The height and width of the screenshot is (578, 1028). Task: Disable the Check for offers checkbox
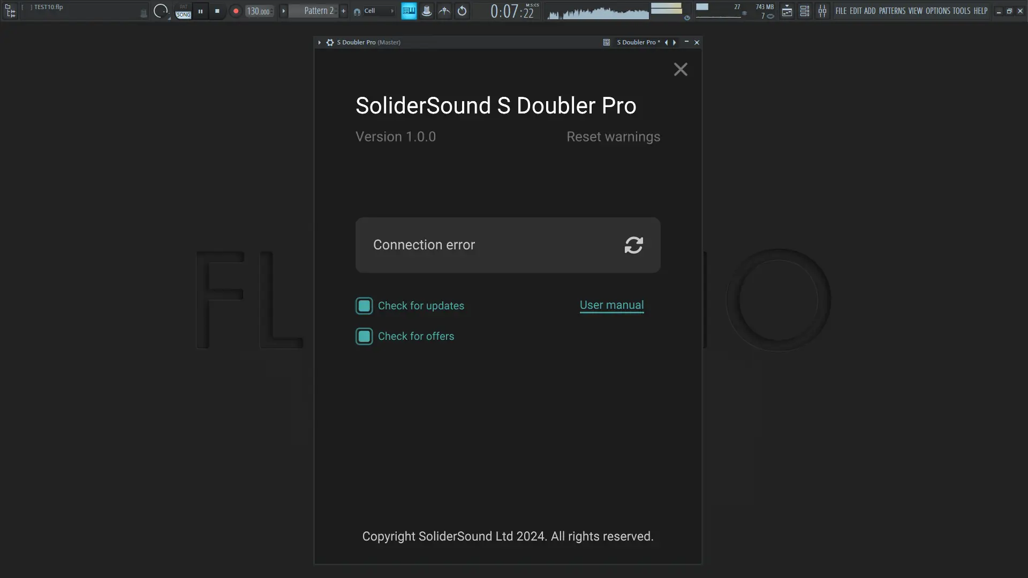click(364, 336)
